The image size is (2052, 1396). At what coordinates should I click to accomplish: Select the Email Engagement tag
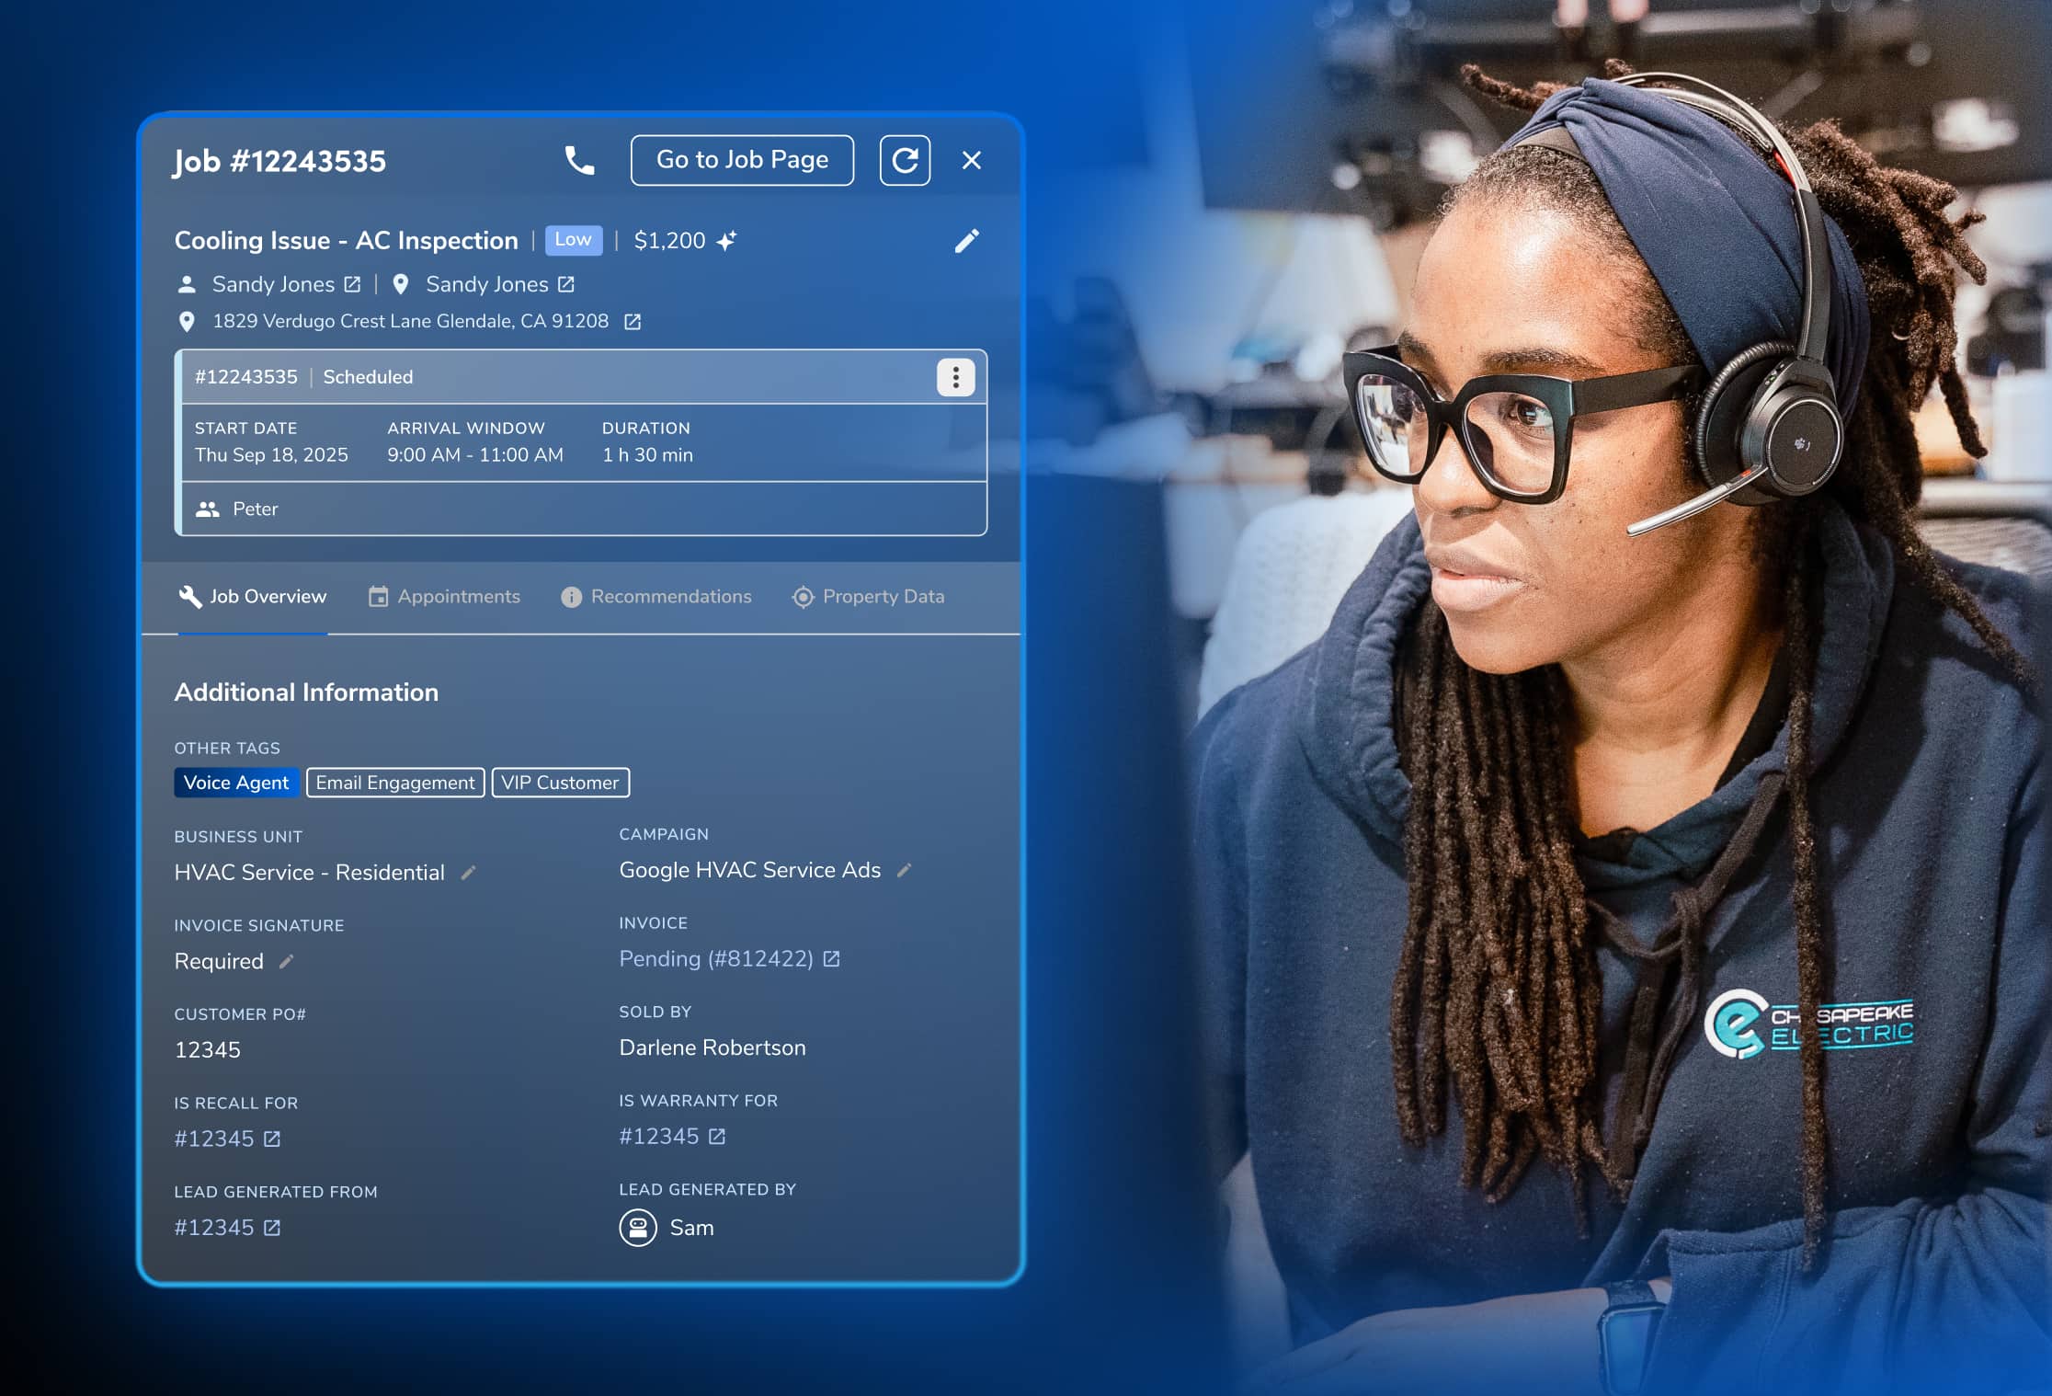[x=395, y=783]
